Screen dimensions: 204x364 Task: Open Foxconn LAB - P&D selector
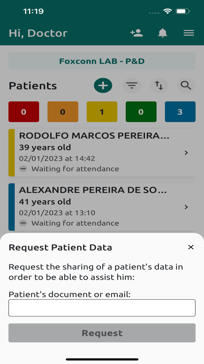point(102,61)
